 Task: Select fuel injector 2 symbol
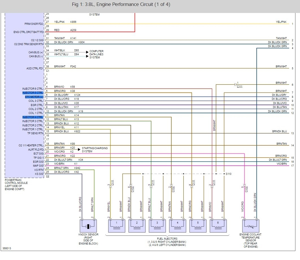(136, 225)
